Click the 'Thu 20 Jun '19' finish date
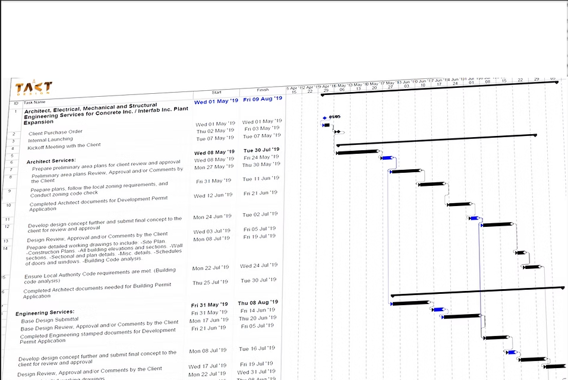The height and width of the screenshot is (380, 568). tap(257, 318)
